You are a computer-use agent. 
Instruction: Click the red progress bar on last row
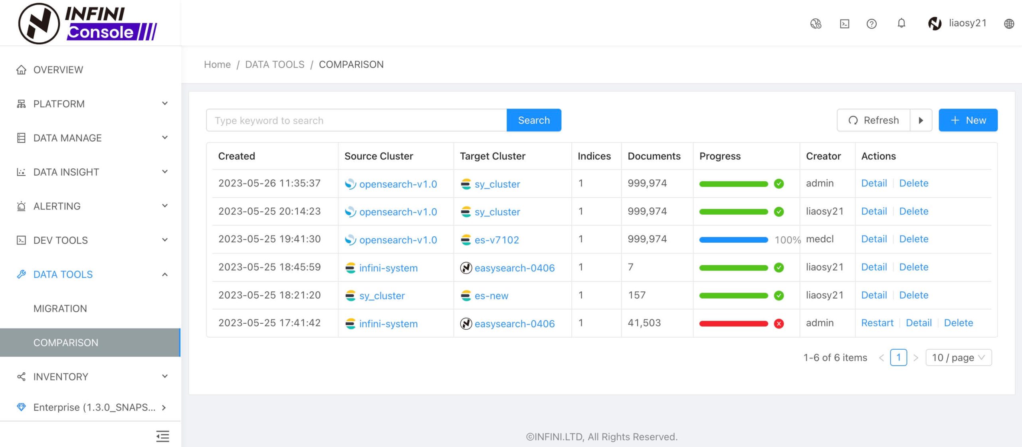pyautogui.click(x=733, y=324)
